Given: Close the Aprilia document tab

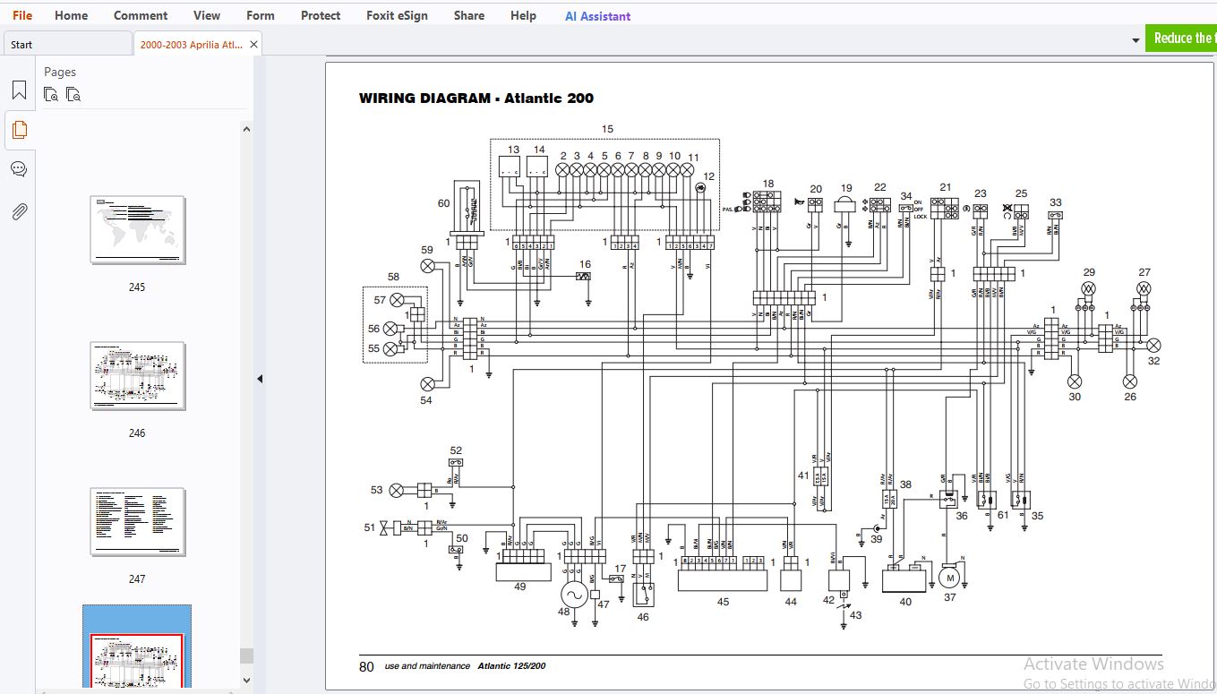Looking at the screenshot, I should point(253,44).
